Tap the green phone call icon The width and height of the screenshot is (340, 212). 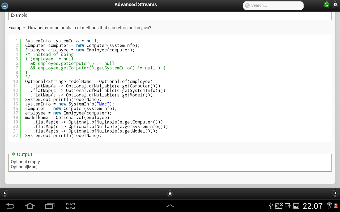pyautogui.click(x=326, y=5)
